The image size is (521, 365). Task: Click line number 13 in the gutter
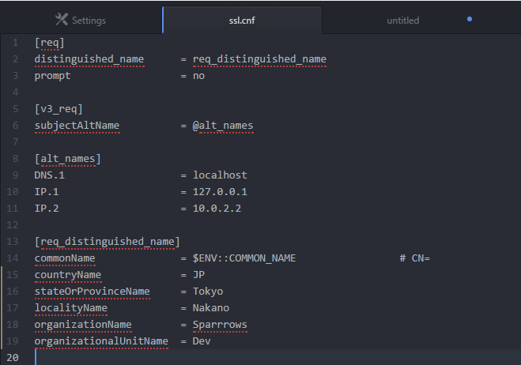(13, 241)
